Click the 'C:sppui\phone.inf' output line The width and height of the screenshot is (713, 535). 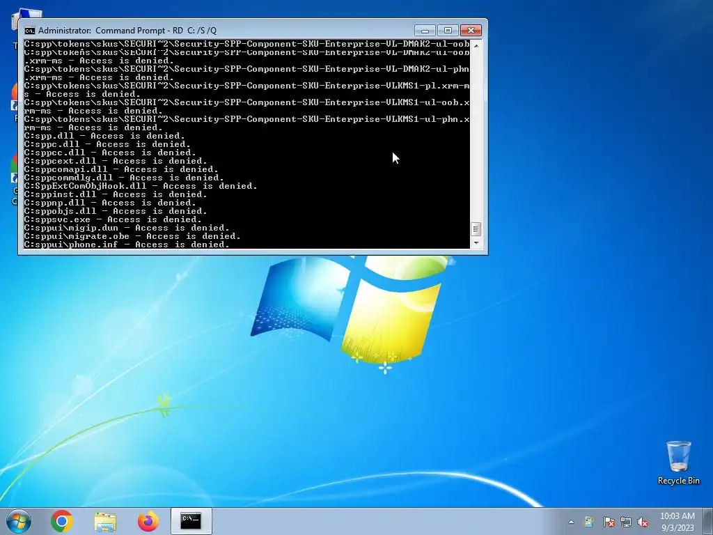click(x=127, y=245)
